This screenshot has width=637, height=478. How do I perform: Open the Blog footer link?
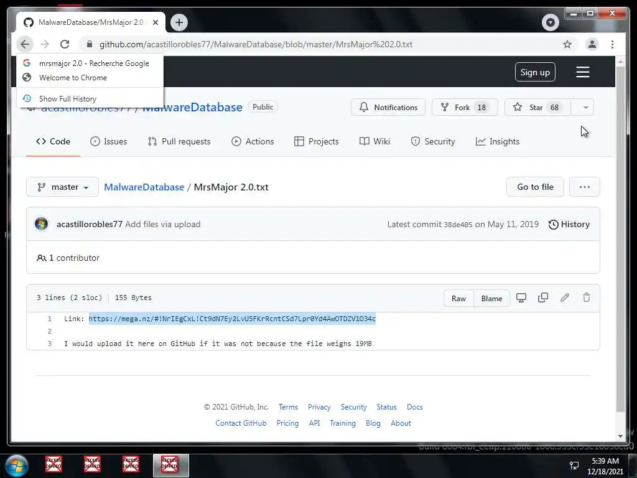(x=373, y=423)
